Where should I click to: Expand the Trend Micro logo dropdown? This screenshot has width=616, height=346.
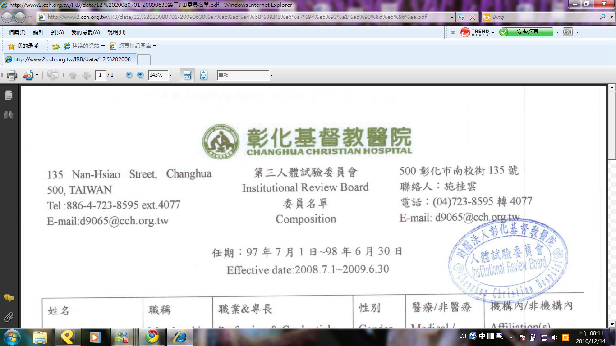tap(493, 32)
